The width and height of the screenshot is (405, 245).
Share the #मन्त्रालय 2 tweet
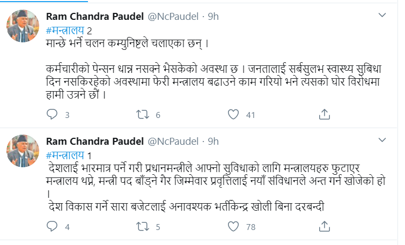pos(324,114)
